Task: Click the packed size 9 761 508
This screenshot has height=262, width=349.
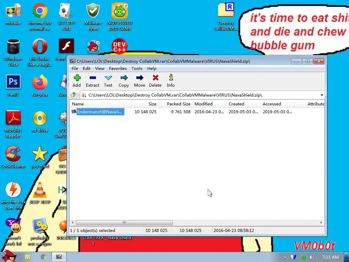Action: click(x=181, y=112)
